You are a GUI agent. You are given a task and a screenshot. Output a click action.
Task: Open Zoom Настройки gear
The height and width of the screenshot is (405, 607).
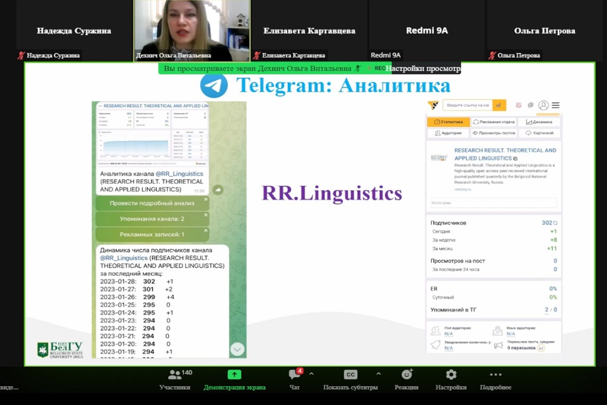tap(451, 379)
